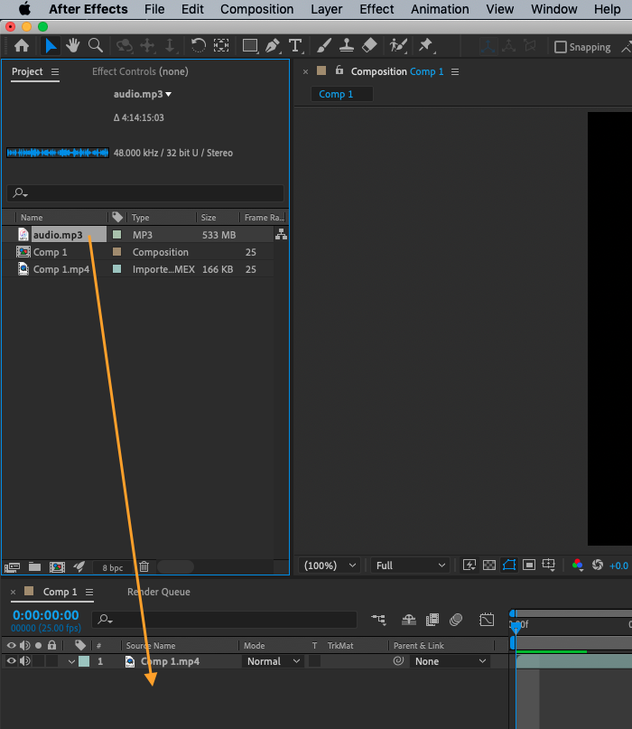The height and width of the screenshot is (729, 632).
Task: Select the Zoom tool in toolbar
Action: tap(95, 46)
